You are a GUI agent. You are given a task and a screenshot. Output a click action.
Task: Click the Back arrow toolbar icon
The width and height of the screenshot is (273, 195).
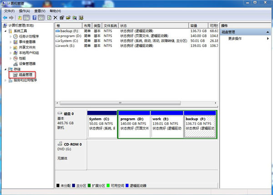5,18
